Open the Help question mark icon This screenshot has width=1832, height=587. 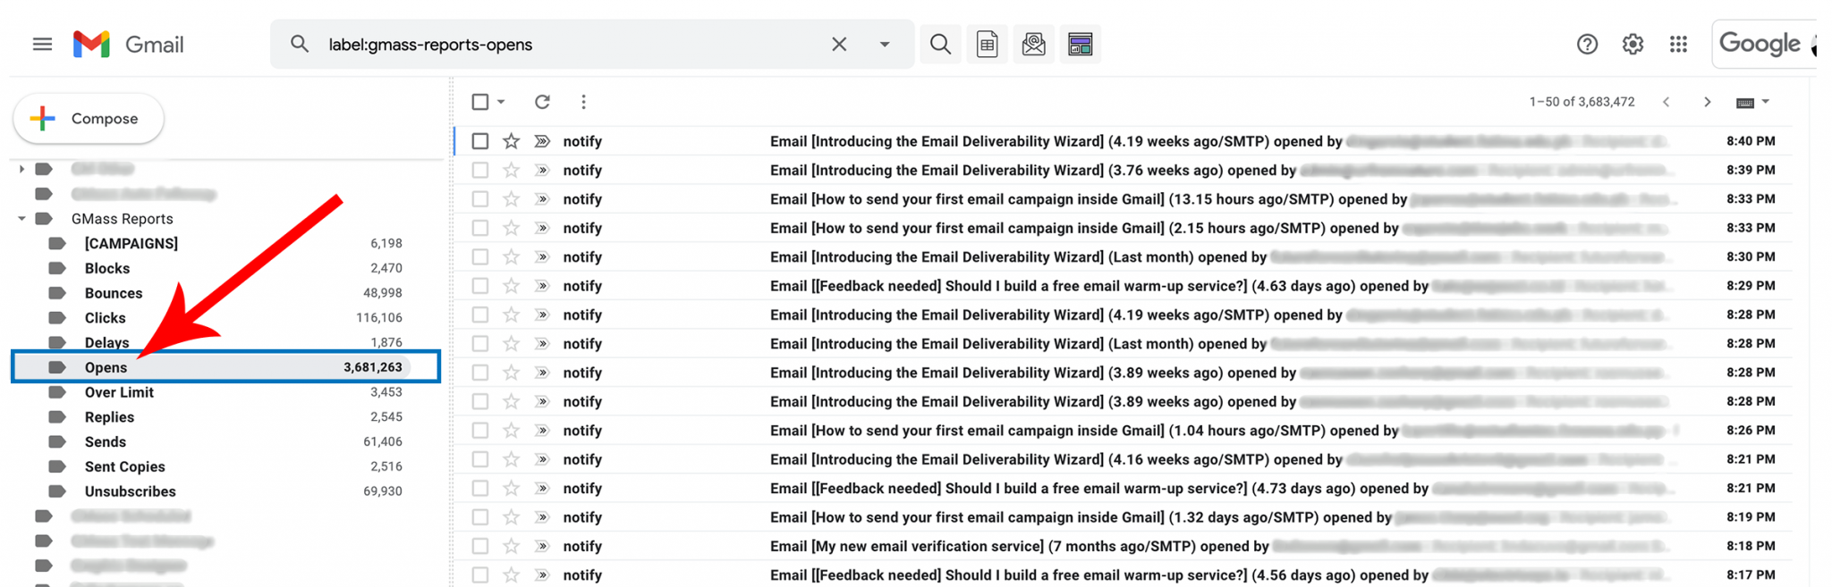[x=1587, y=44]
